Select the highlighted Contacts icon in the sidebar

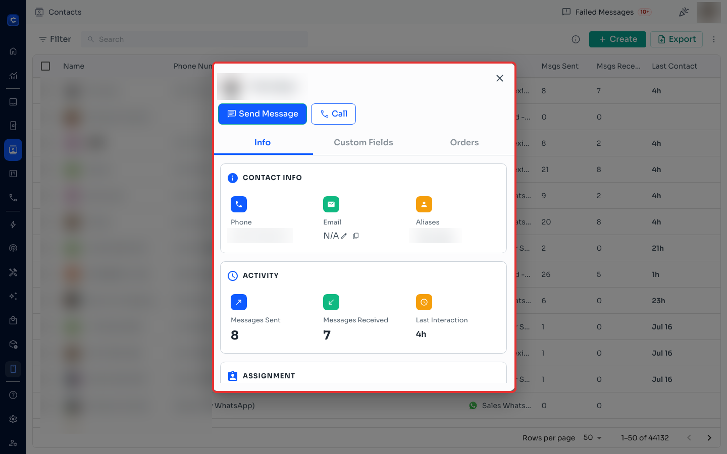point(13,150)
